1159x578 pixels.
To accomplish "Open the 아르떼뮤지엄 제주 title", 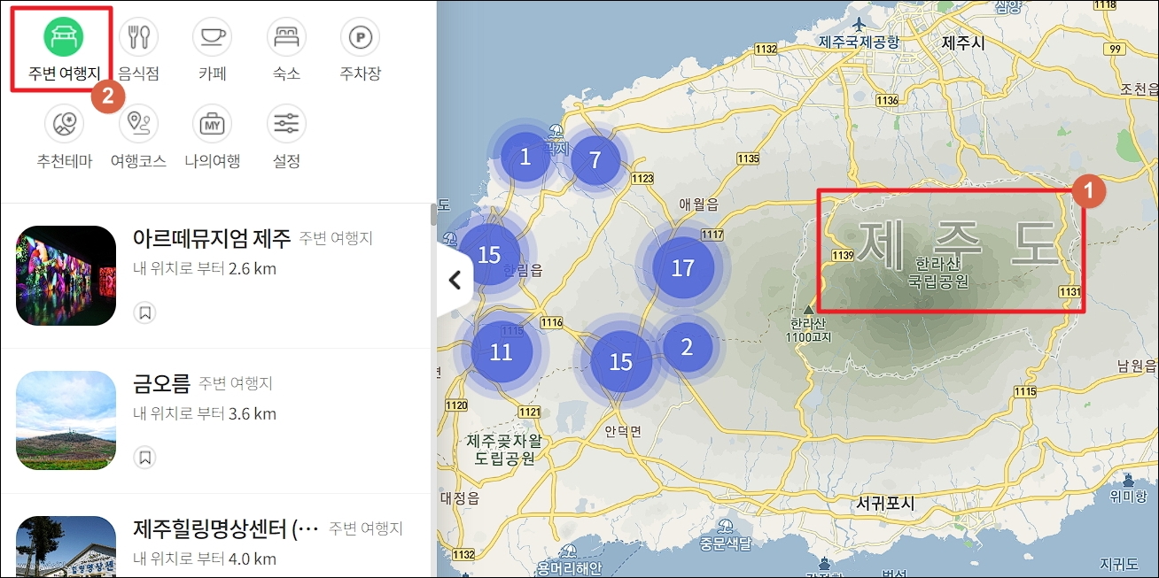I will pos(212,238).
